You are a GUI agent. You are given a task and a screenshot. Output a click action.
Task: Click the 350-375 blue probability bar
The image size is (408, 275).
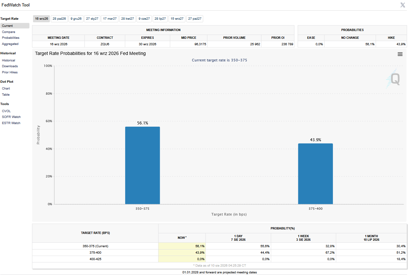coord(142,165)
